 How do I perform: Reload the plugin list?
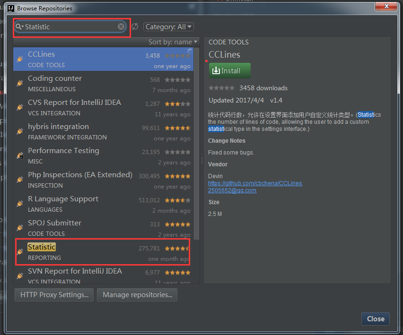click(x=135, y=26)
